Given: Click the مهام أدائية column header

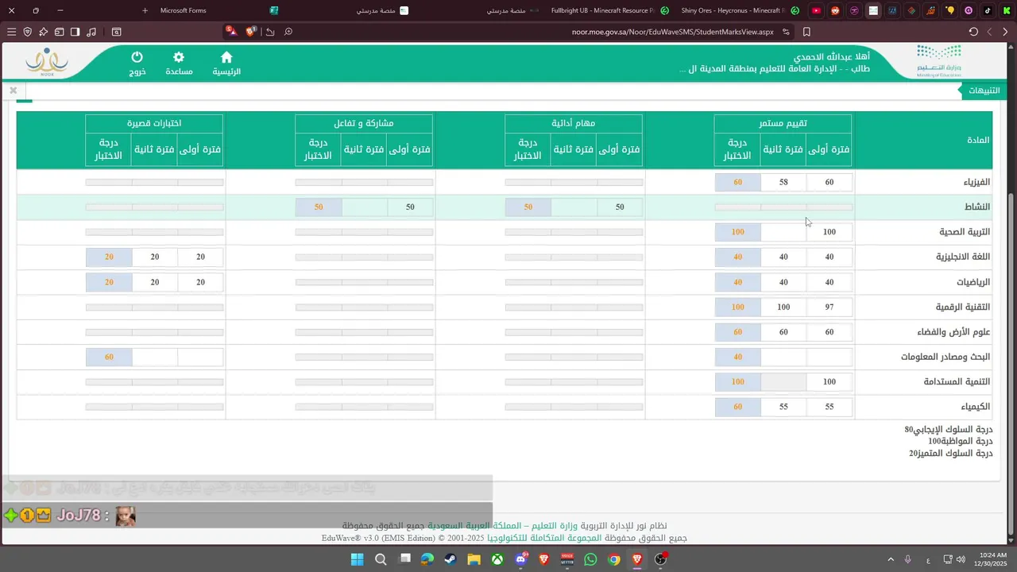Looking at the screenshot, I should [574, 123].
